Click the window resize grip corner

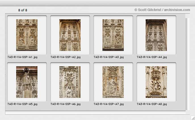pos(193,118)
